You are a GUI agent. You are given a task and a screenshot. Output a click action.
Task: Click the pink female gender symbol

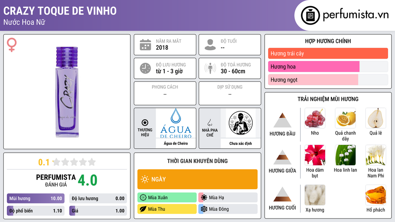point(12,45)
